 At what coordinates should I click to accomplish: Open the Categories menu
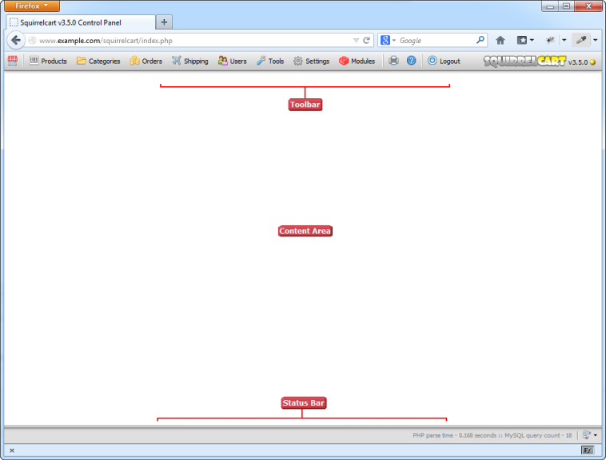click(98, 61)
